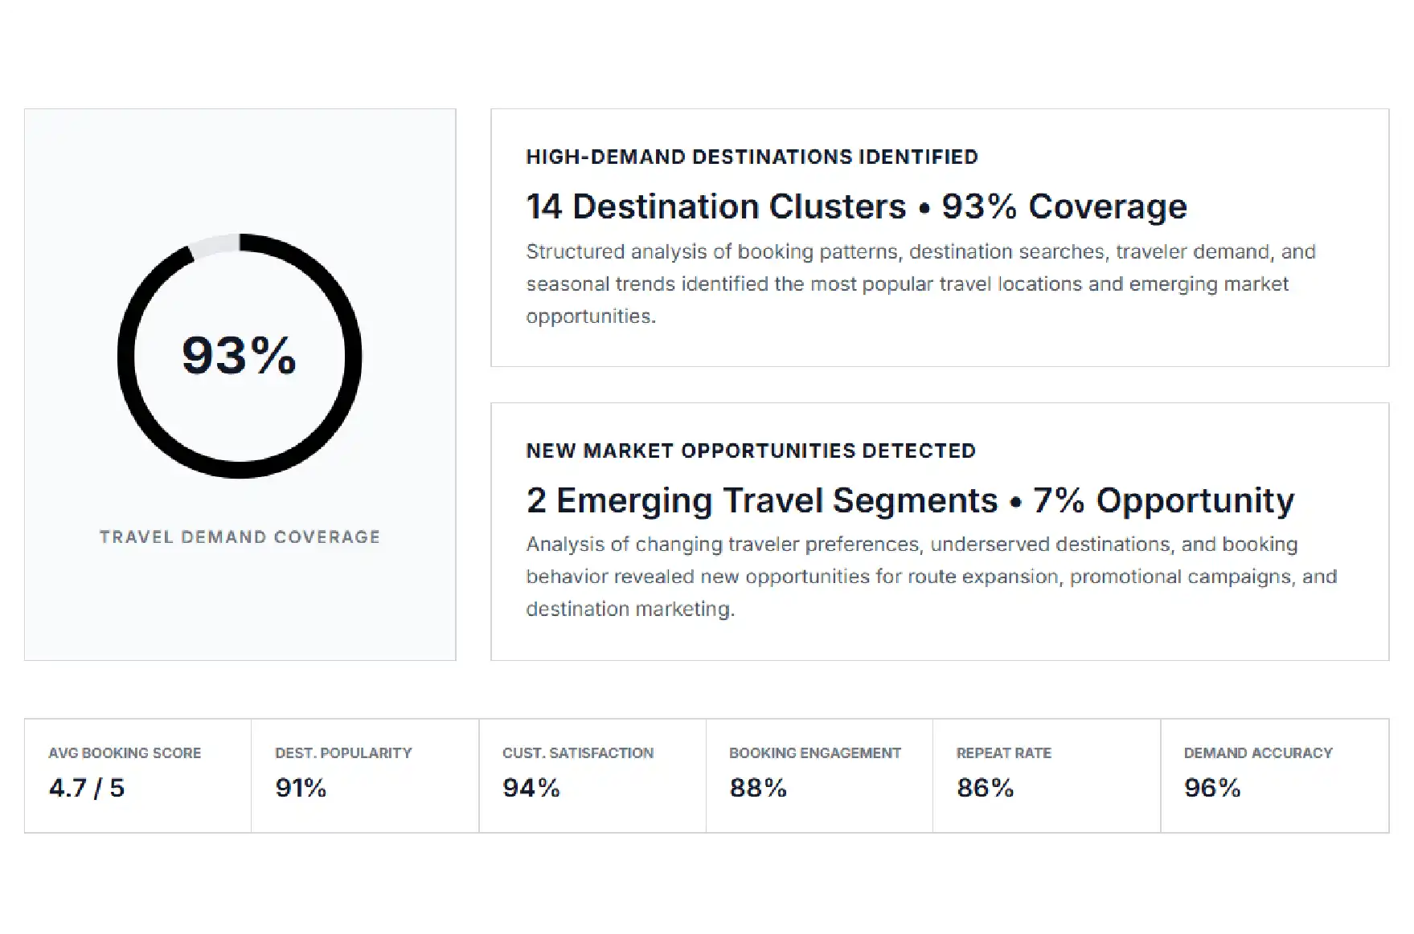Click the Avg Booking Score label
This screenshot has height=934, width=1414.
(x=125, y=753)
